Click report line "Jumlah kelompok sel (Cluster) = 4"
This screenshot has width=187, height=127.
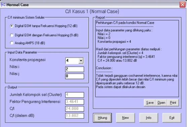point(120,53)
